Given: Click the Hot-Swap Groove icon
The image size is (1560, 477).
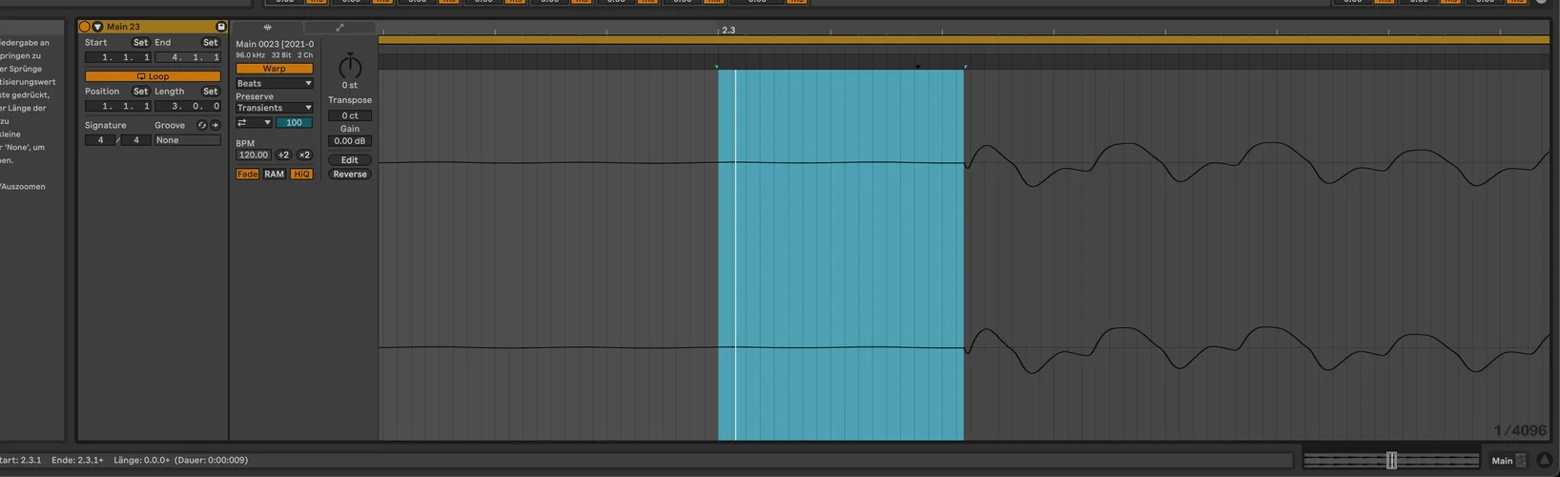Looking at the screenshot, I should point(202,125).
